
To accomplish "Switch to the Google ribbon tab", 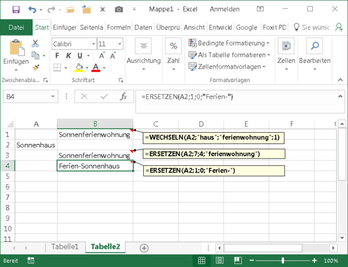I will (246, 27).
